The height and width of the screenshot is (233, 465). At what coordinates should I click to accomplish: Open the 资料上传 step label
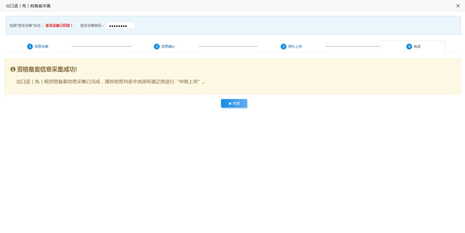click(x=295, y=47)
